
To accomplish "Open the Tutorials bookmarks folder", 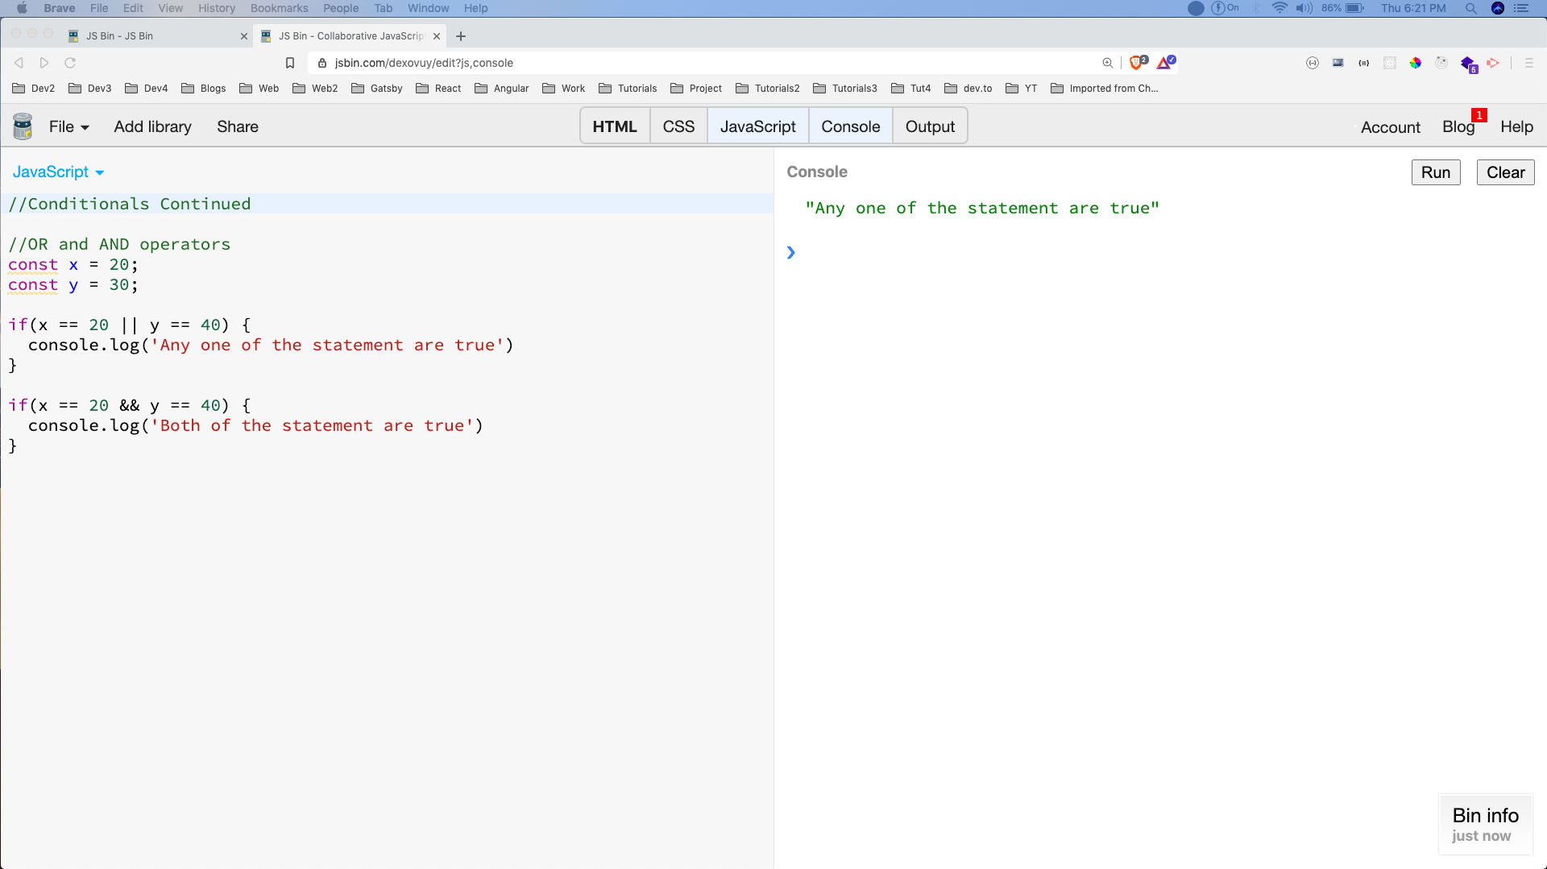I will 628,89.
